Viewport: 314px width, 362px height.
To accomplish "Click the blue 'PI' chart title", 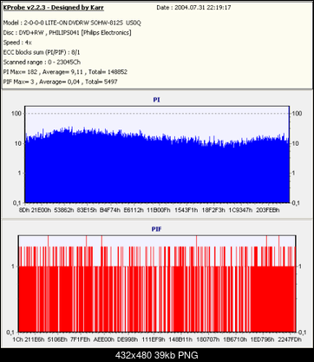I will (x=156, y=100).
